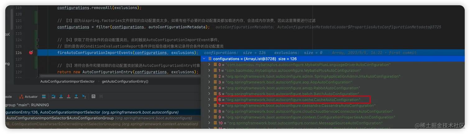470x134 pixels.
Task: Expand element 2 SpringApplicationAdminJmxAutoConfiguration
Action: pos(209,76)
